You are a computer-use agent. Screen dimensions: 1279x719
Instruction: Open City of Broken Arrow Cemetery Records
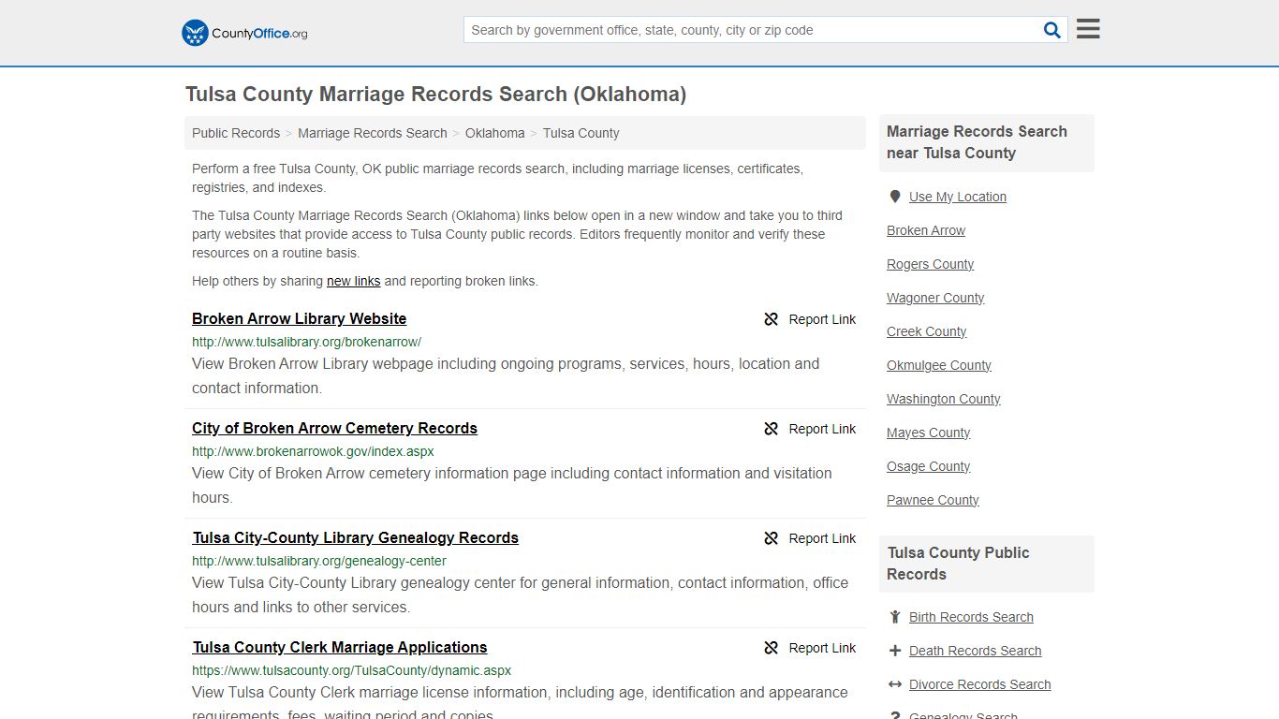click(x=334, y=428)
